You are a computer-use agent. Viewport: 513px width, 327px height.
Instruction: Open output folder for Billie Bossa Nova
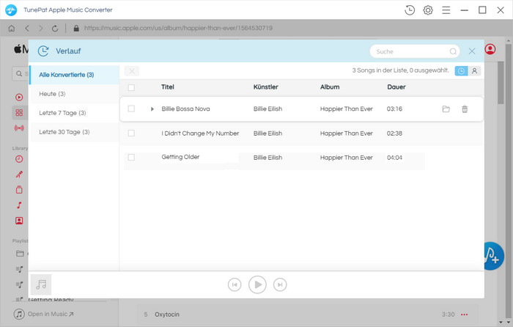pyautogui.click(x=446, y=109)
